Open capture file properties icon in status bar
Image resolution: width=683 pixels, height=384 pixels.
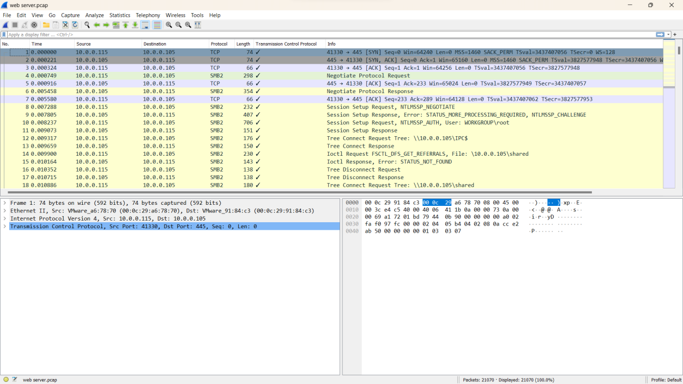[15, 380]
